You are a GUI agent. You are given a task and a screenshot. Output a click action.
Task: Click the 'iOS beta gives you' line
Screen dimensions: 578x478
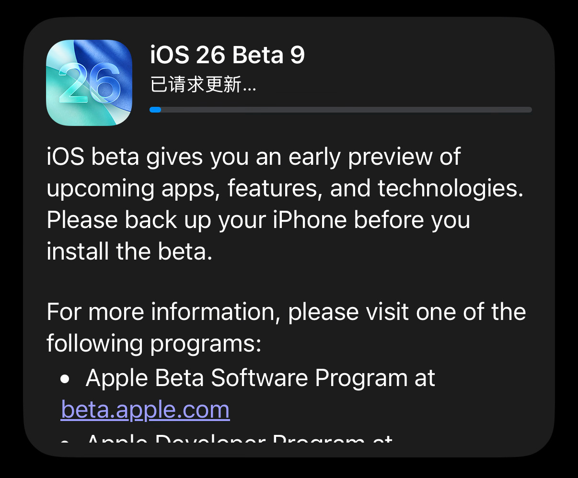254,157
